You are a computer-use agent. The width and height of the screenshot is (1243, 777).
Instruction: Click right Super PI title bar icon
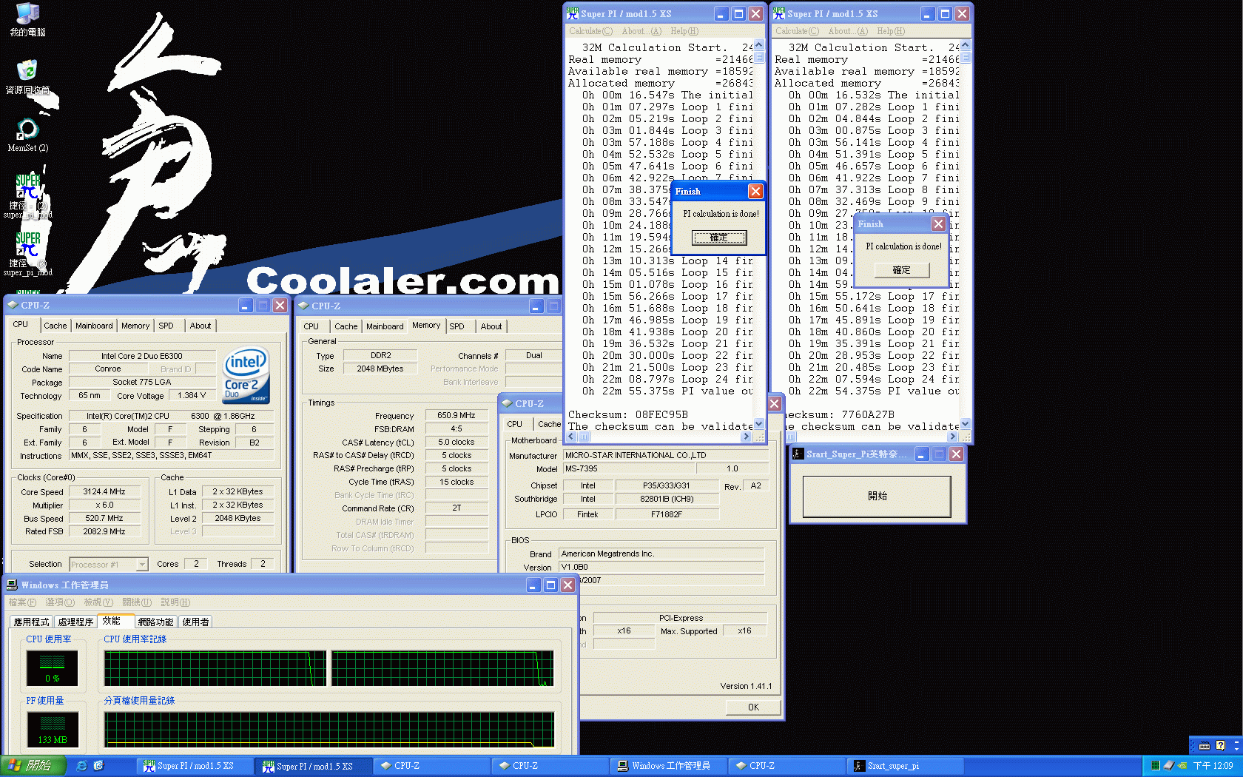pos(778,14)
